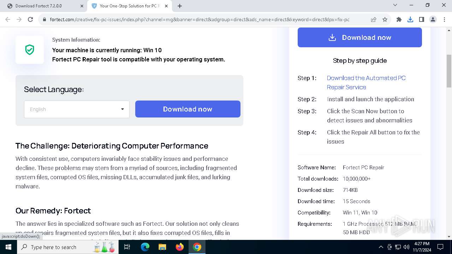
Task: Toggle the Chrome side panel icon
Action: click(422, 20)
